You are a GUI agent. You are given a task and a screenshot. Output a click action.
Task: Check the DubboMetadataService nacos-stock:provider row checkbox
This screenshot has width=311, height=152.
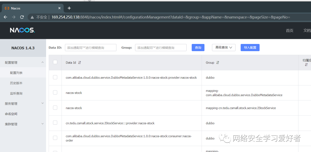[55, 77]
